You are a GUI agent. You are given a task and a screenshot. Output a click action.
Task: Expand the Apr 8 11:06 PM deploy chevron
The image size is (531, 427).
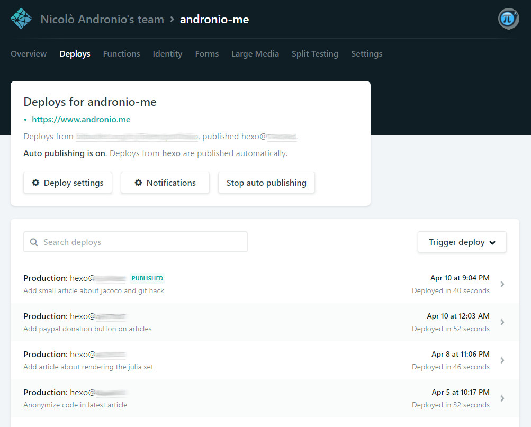(x=502, y=360)
